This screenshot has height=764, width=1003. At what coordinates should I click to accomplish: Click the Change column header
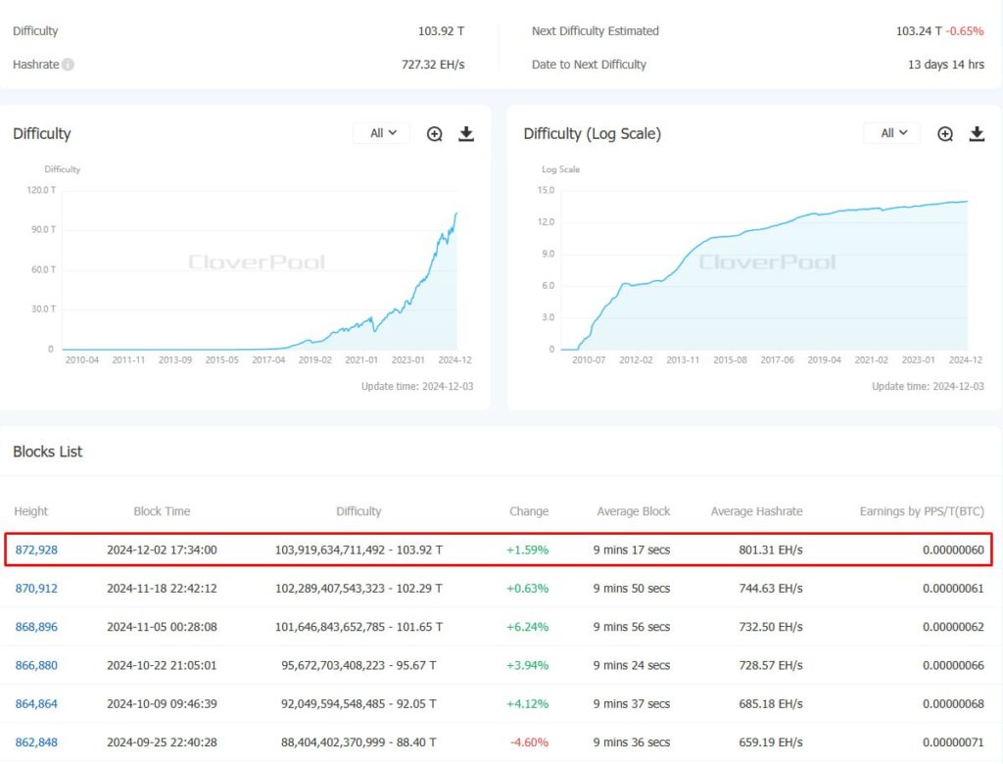(529, 511)
